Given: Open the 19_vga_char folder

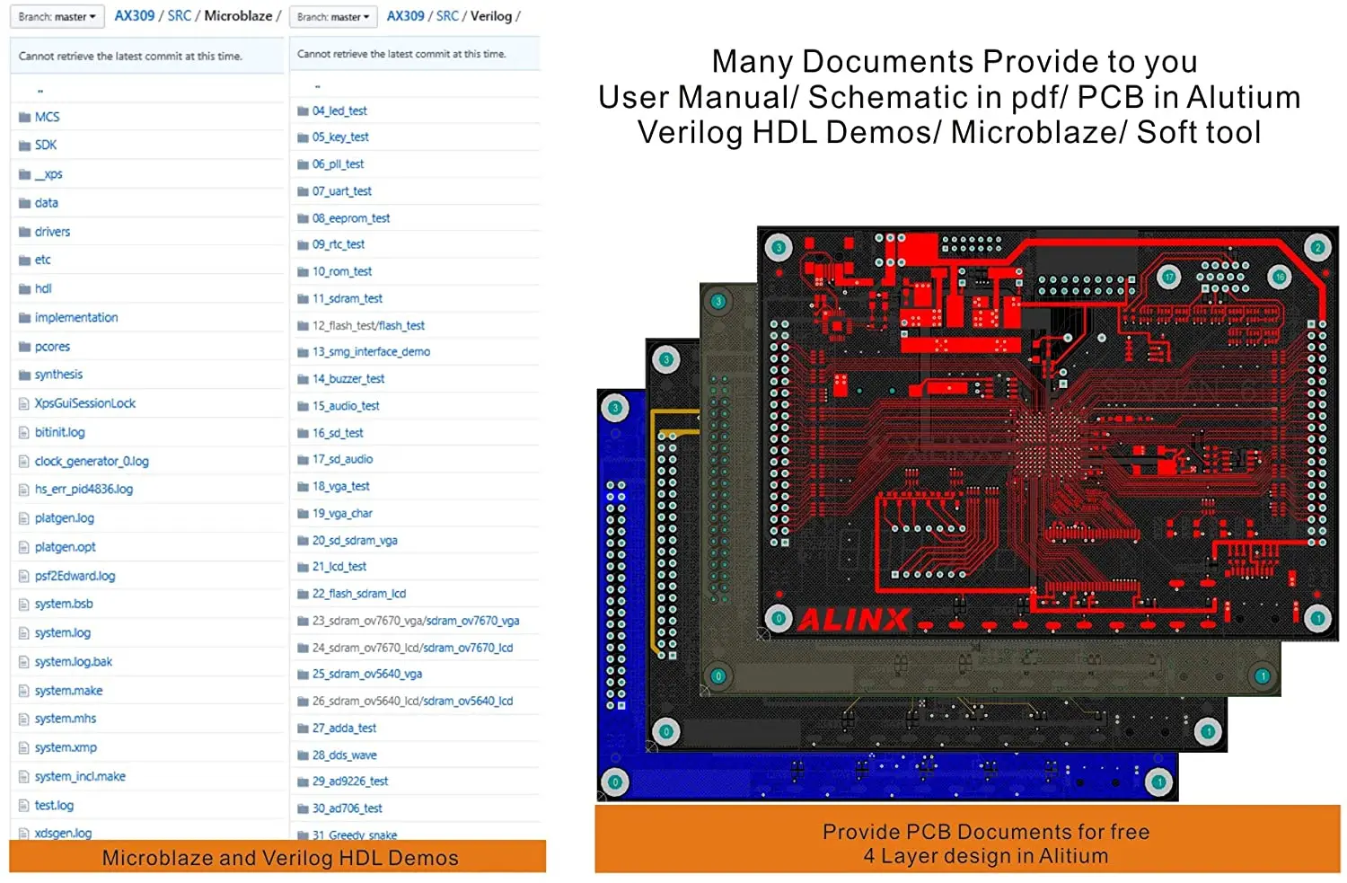Looking at the screenshot, I should pos(342,513).
